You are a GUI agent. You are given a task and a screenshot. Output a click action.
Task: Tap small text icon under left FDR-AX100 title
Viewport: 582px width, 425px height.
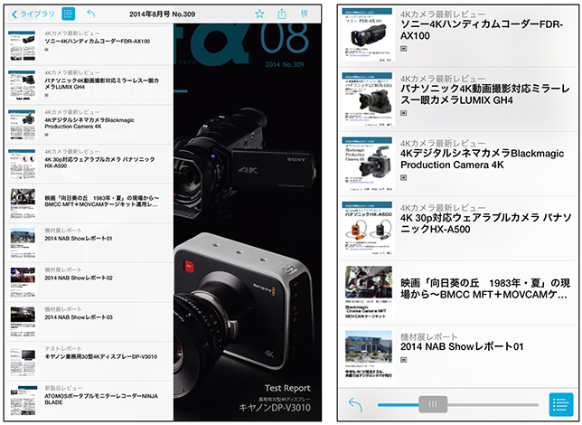coord(47,50)
